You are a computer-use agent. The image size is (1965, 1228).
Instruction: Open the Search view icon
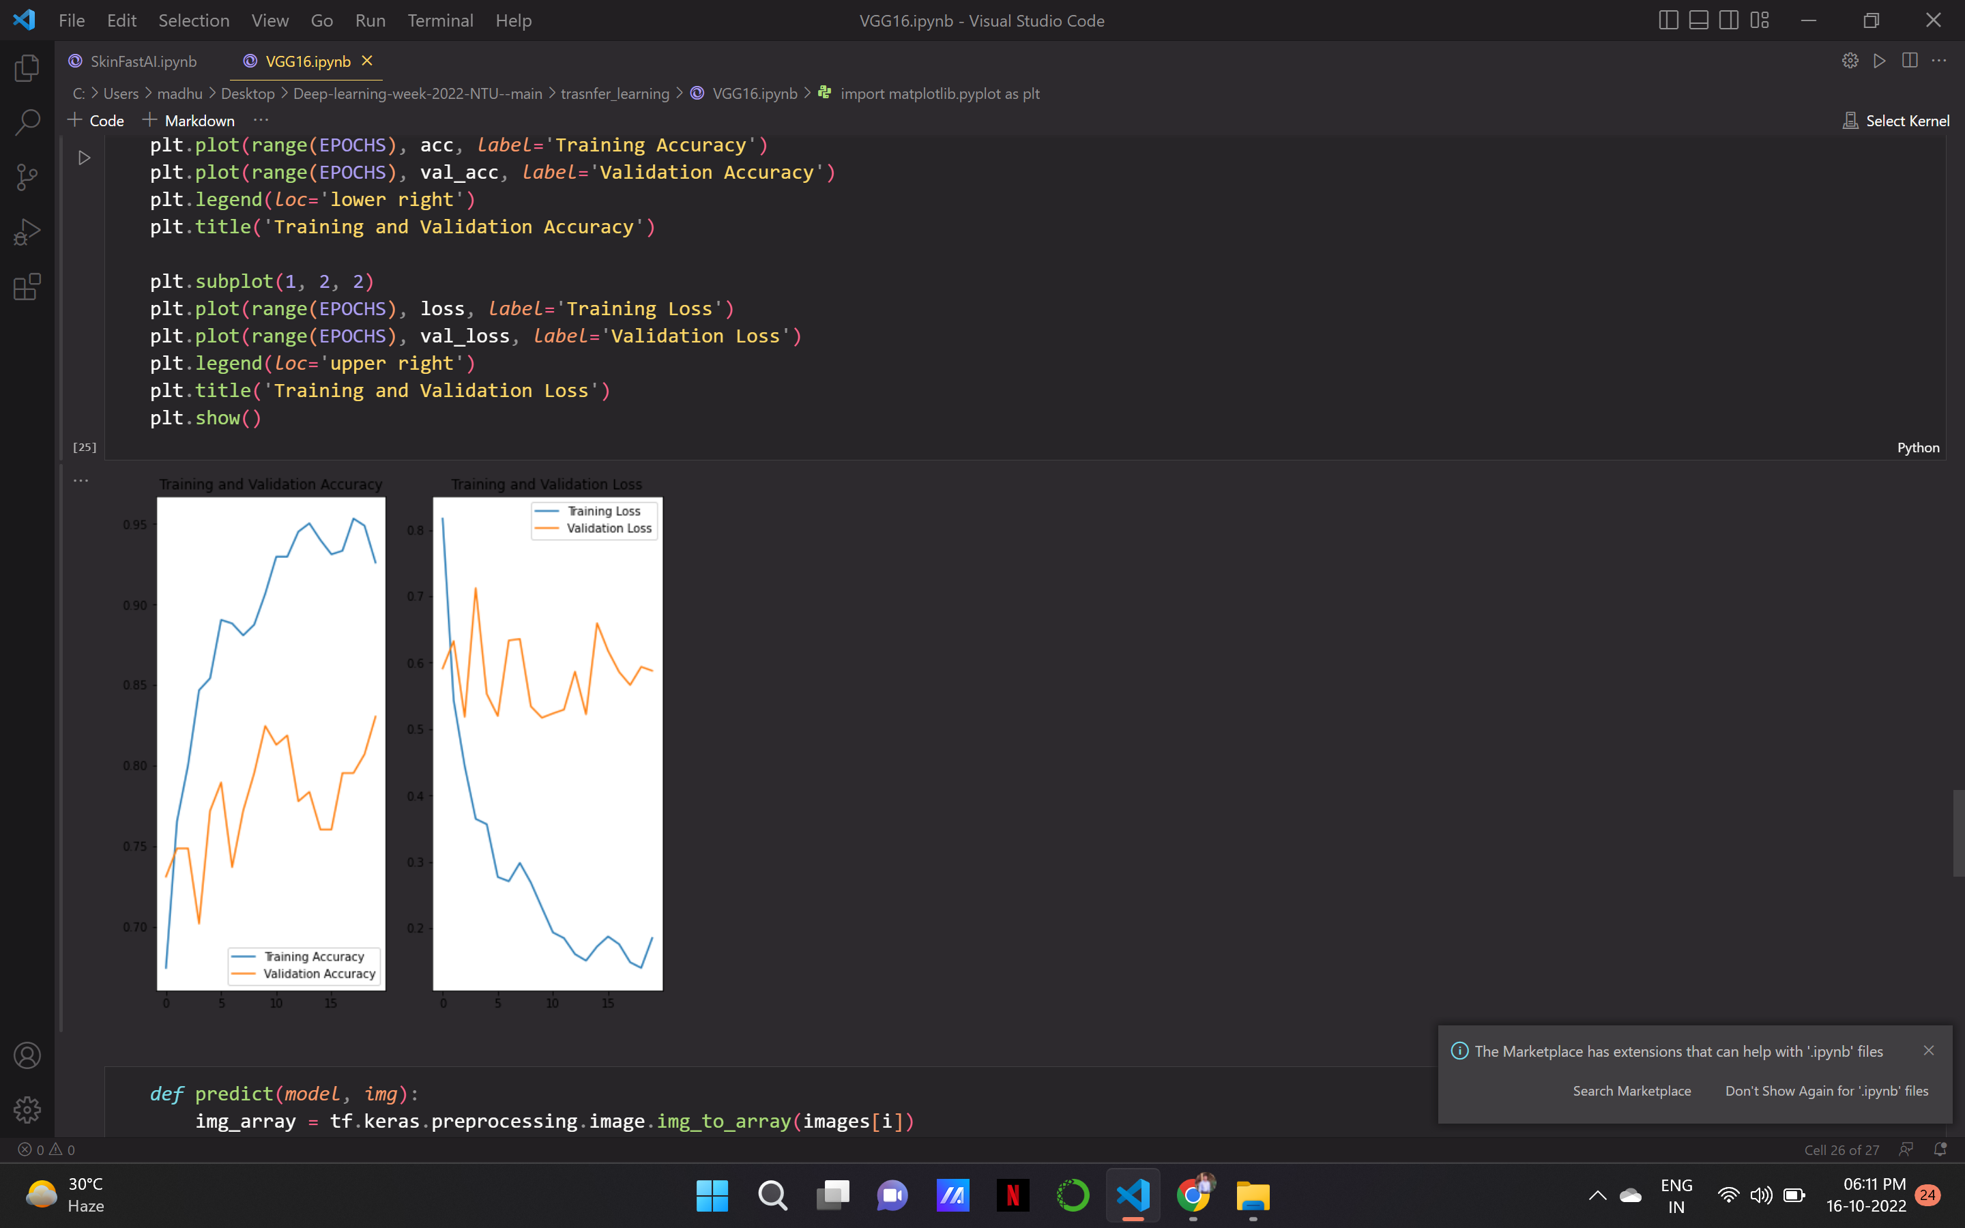point(27,123)
